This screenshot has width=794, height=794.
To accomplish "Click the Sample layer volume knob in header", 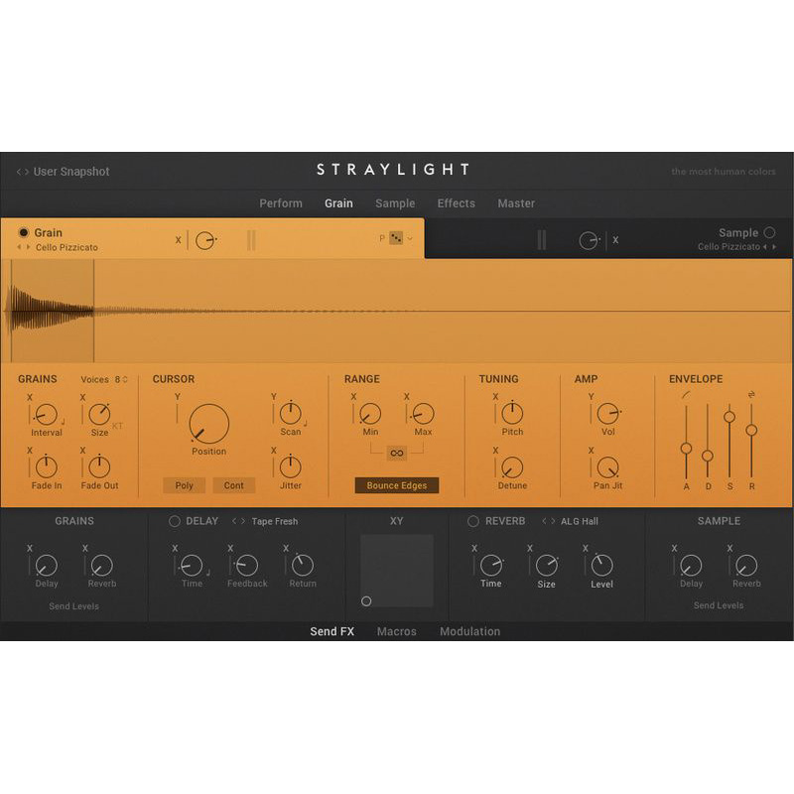I will [x=589, y=240].
